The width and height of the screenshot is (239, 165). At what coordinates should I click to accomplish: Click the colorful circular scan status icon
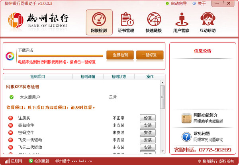click(10, 56)
